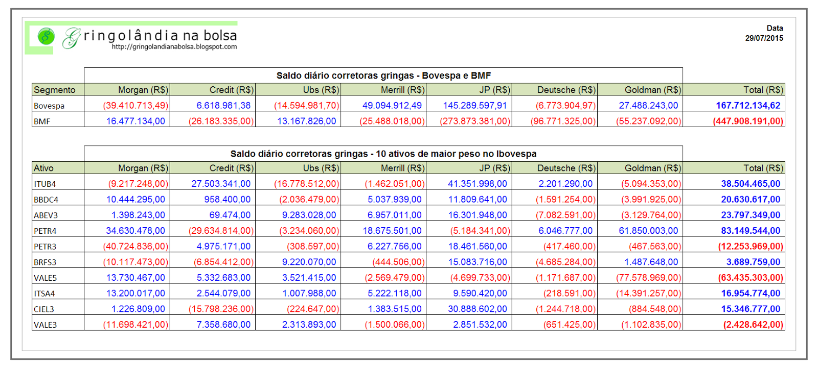Select ITUB4 total 38.504.465,00
Image resolution: width=818 pixels, height=368 pixels.
coord(751,184)
